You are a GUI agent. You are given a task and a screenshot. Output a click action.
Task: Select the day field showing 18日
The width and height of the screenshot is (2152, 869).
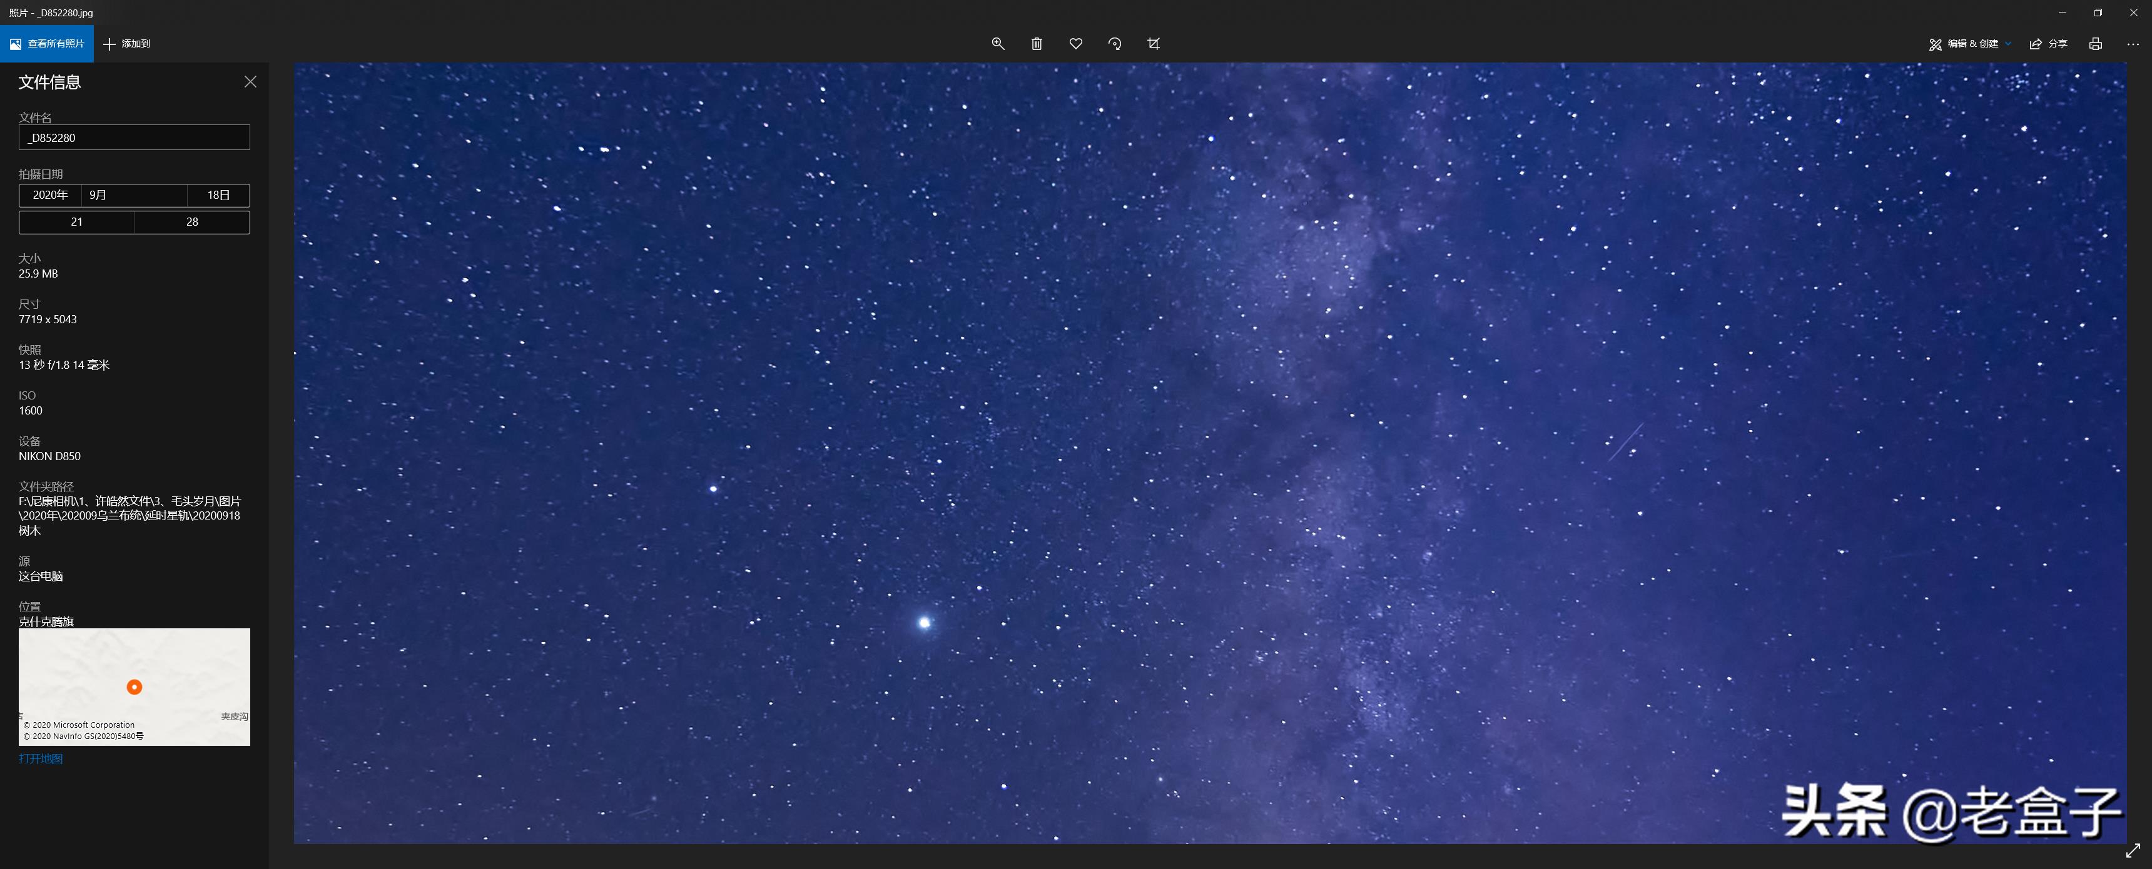218,195
